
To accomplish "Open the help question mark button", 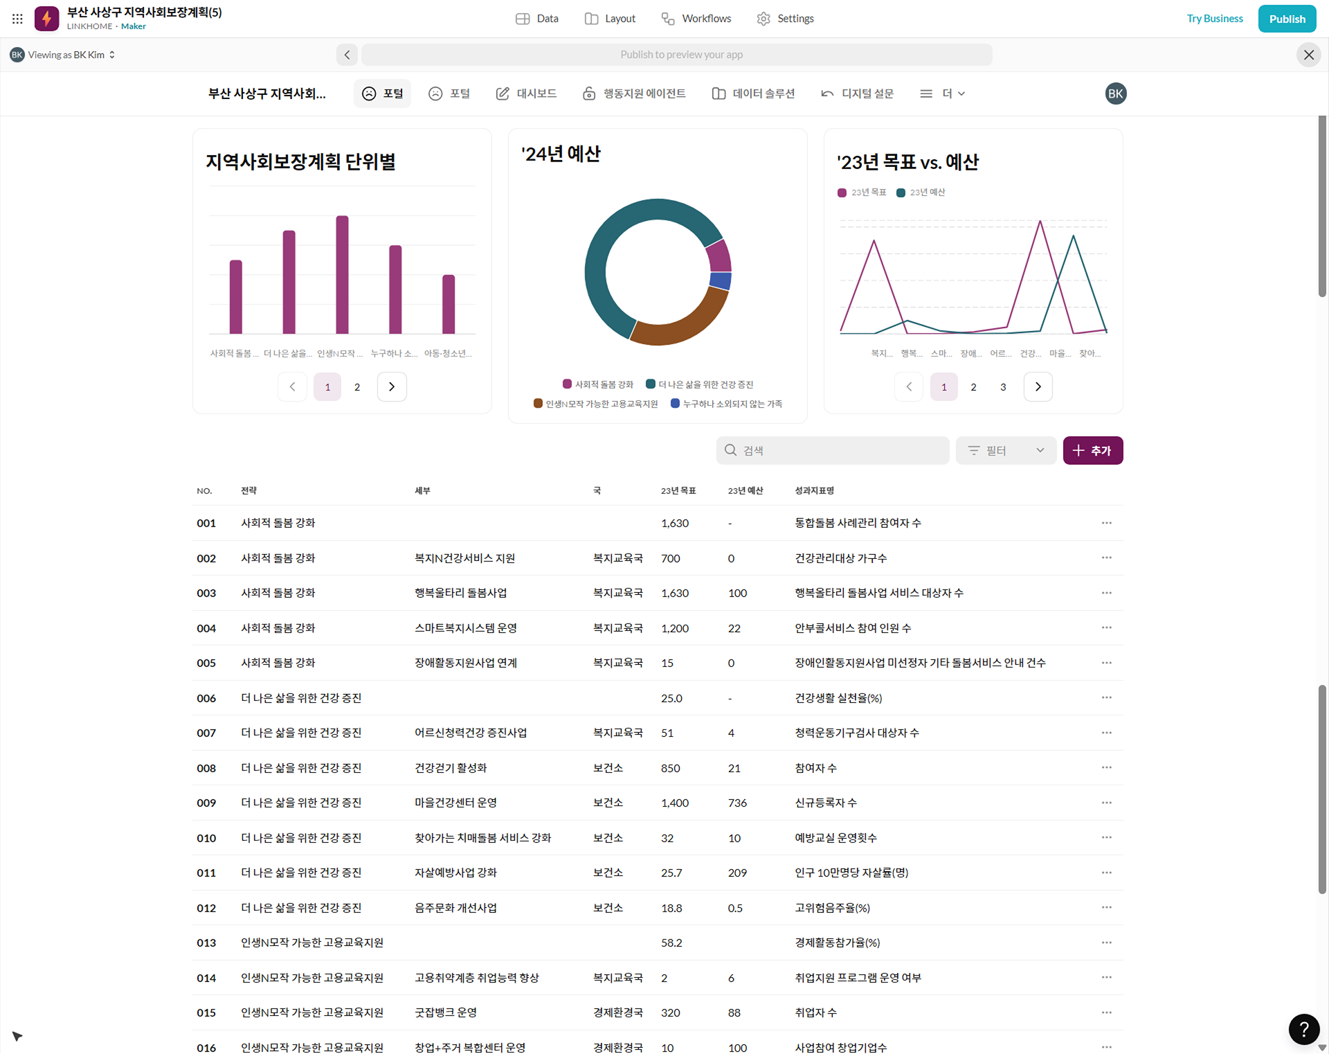I will pos(1304,1030).
